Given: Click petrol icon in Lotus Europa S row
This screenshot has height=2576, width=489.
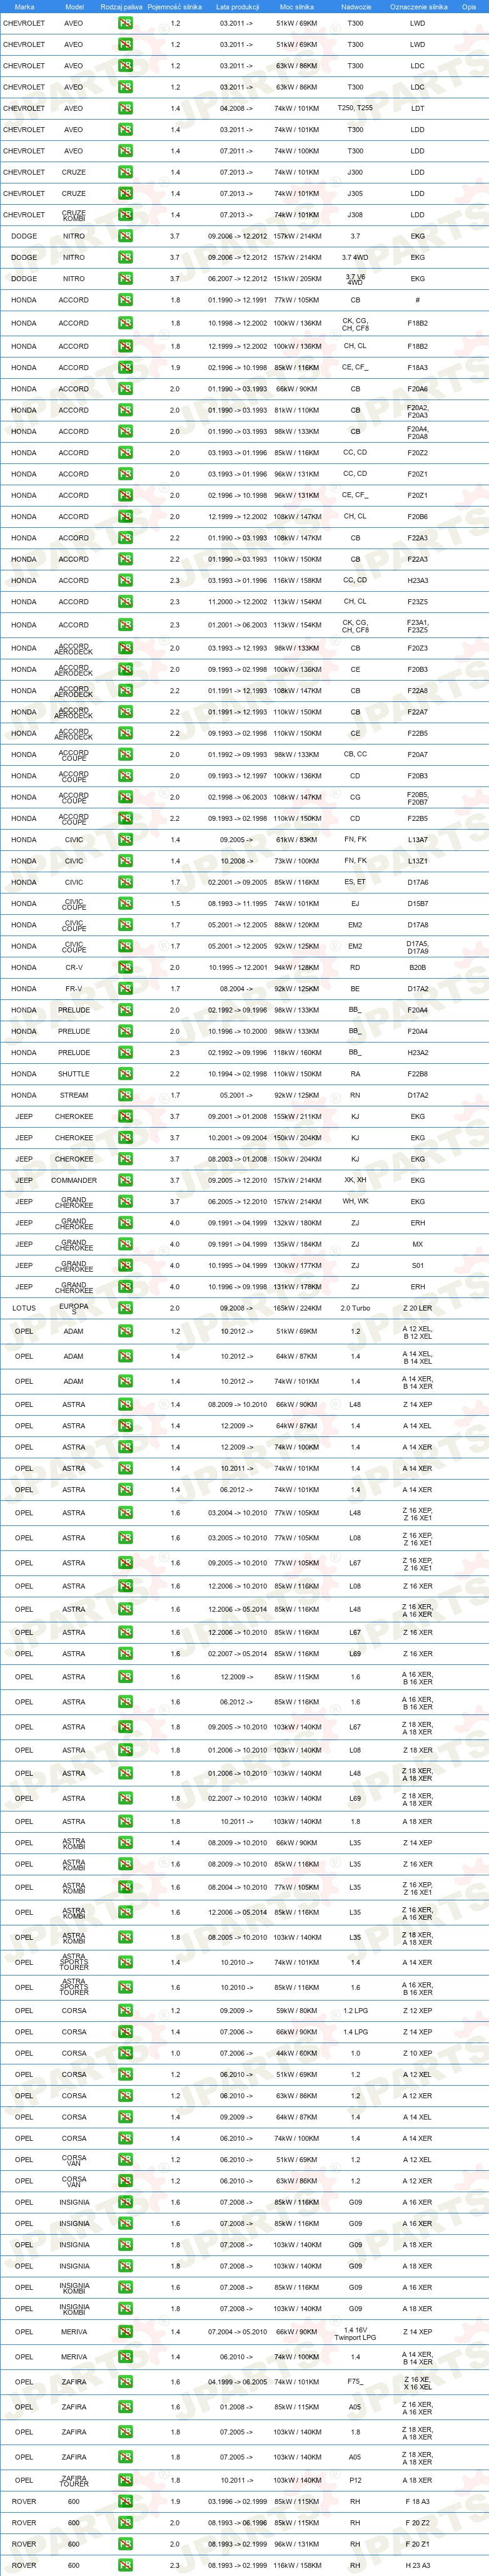Looking at the screenshot, I should (x=124, y=1308).
